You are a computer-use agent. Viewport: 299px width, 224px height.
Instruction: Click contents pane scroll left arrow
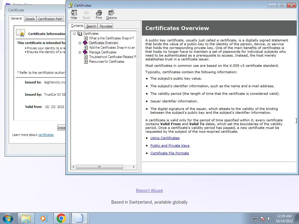[x=73, y=167]
